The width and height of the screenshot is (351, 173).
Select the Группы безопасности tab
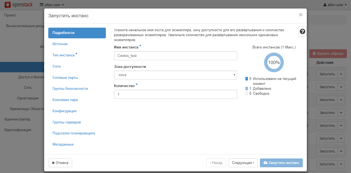coord(70,89)
